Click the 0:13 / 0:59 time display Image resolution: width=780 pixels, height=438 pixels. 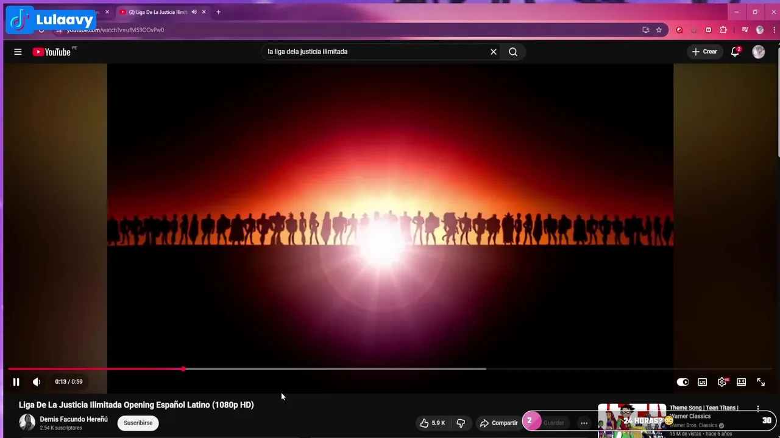(x=69, y=382)
